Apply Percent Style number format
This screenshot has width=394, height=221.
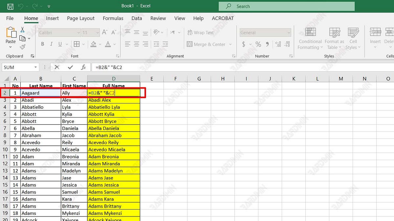click(x=258, y=44)
